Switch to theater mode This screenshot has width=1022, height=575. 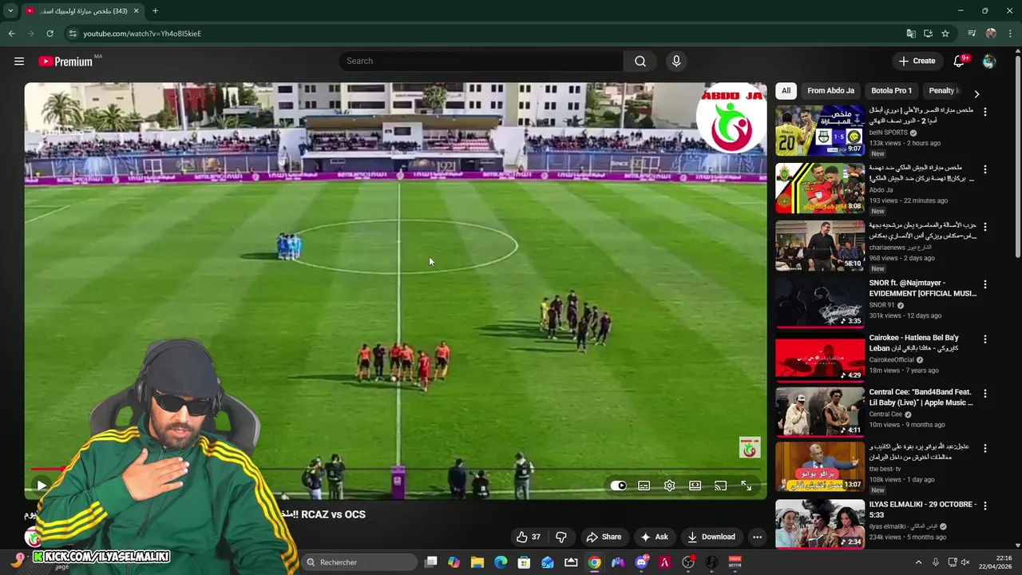pos(695,486)
